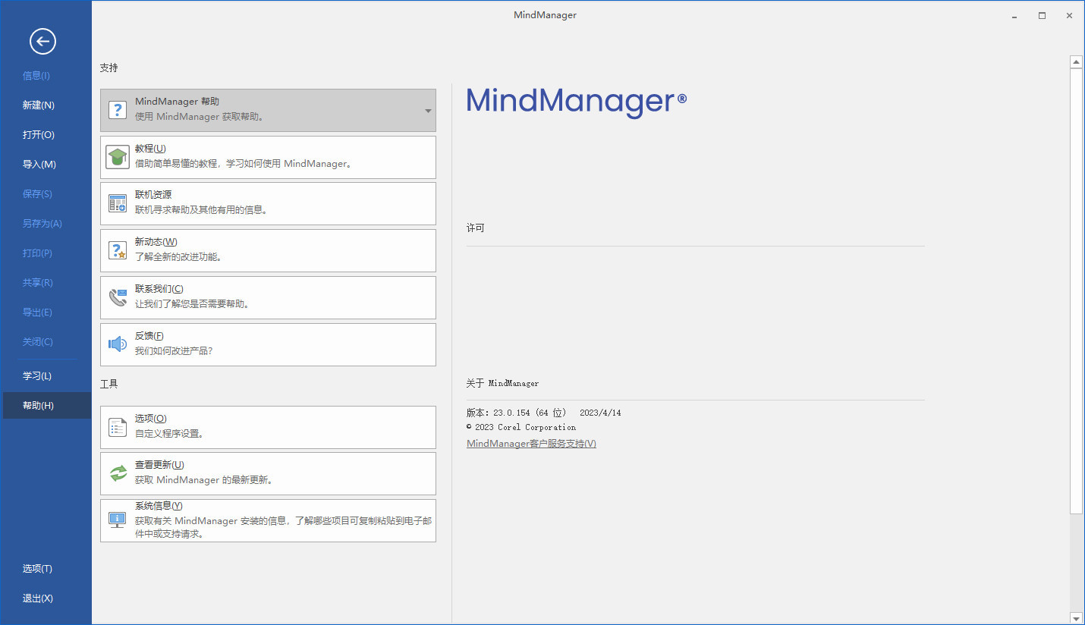
Task: Click the 联系我们(C) title text
Action: coord(159,289)
